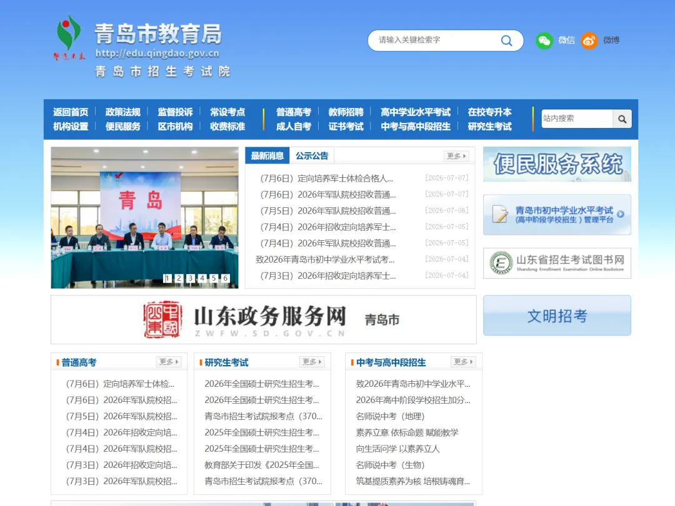Open the 便民服务 menu item

[122, 127]
